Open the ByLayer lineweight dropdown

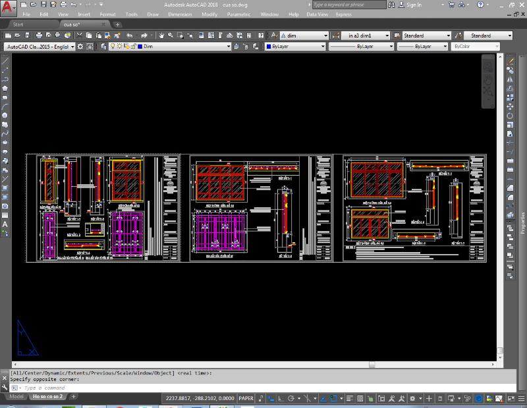pyautogui.click(x=445, y=46)
